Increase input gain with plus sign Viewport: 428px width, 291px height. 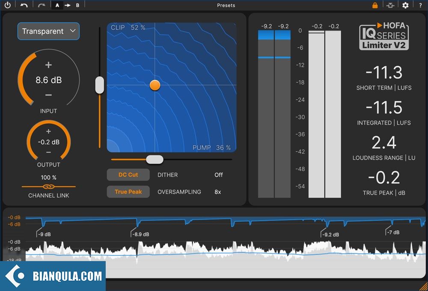48,65
